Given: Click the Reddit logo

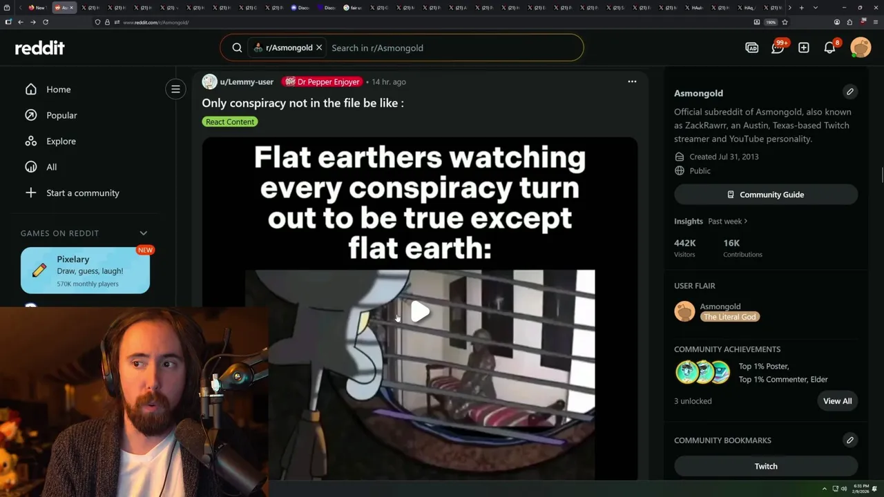Looking at the screenshot, I should (x=39, y=48).
